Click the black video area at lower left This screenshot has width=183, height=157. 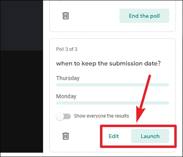[21, 101]
